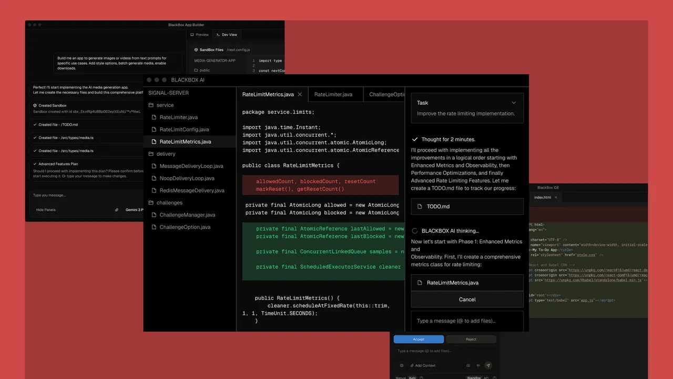
Task: Reject the changes in BlackBox IDE
Action: 471,340
